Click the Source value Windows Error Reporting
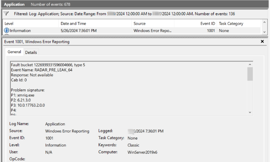270x162 pixels. click(67, 131)
